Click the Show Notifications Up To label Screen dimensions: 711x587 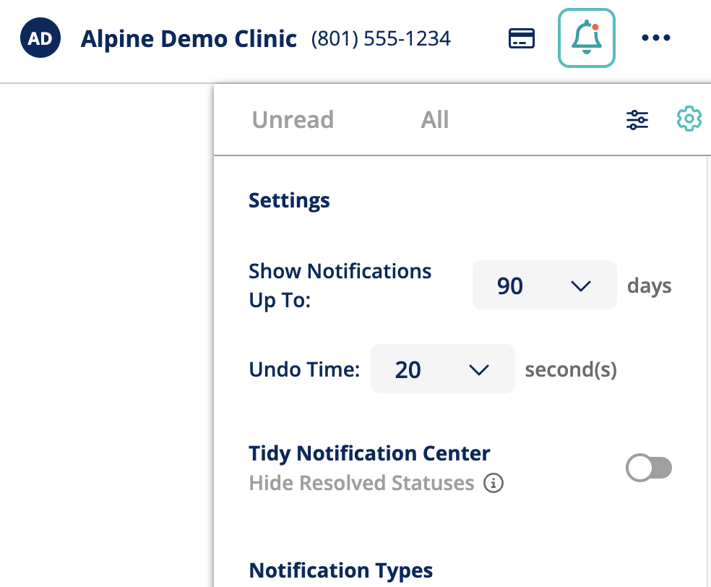[x=340, y=286]
